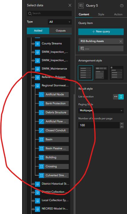This screenshot has height=214, width=127.
Task: Set list direction to horizontal
Action: pos(116,97)
